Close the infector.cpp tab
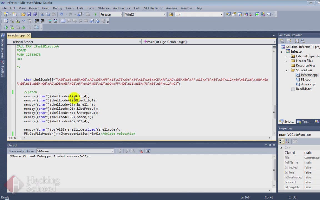 pos(29,35)
